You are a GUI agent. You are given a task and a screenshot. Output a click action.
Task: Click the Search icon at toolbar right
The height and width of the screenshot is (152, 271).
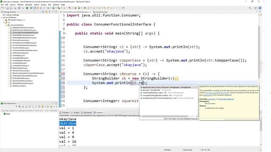(250, 8)
